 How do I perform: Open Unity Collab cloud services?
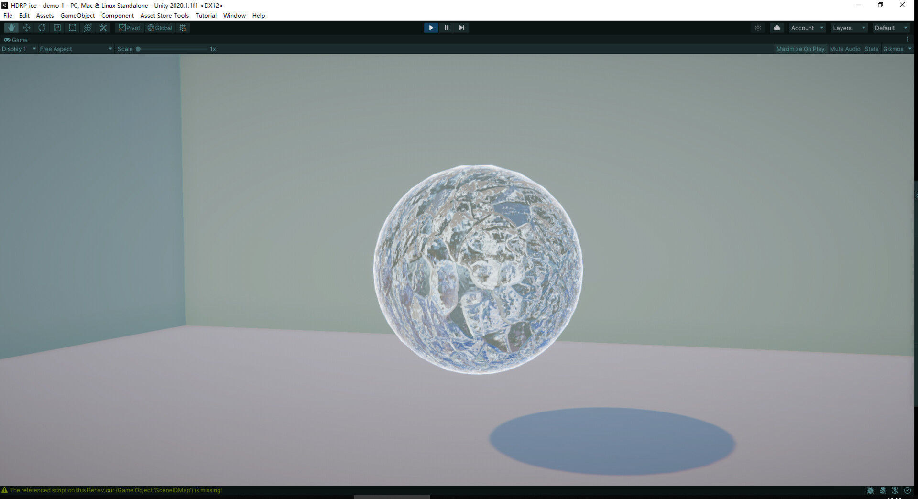pyautogui.click(x=776, y=27)
